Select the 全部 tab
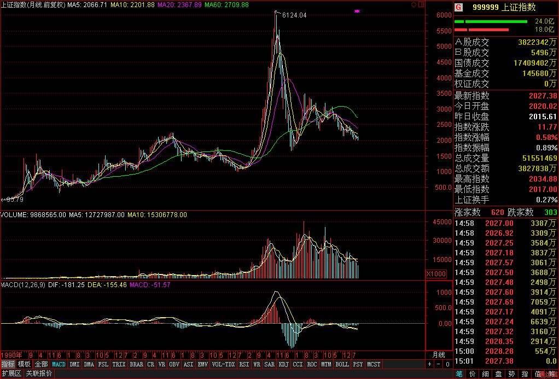The image size is (559, 379). tap(41, 364)
